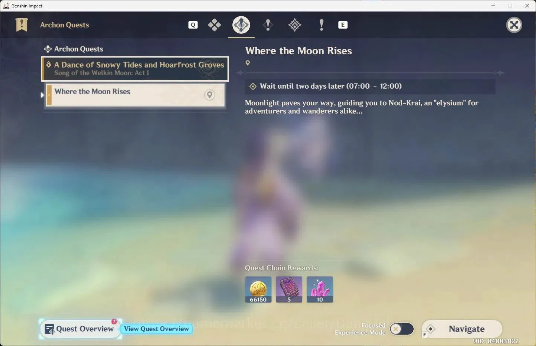Collapse the Archon Quests section header
536x346 pixels.
click(74, 49)
